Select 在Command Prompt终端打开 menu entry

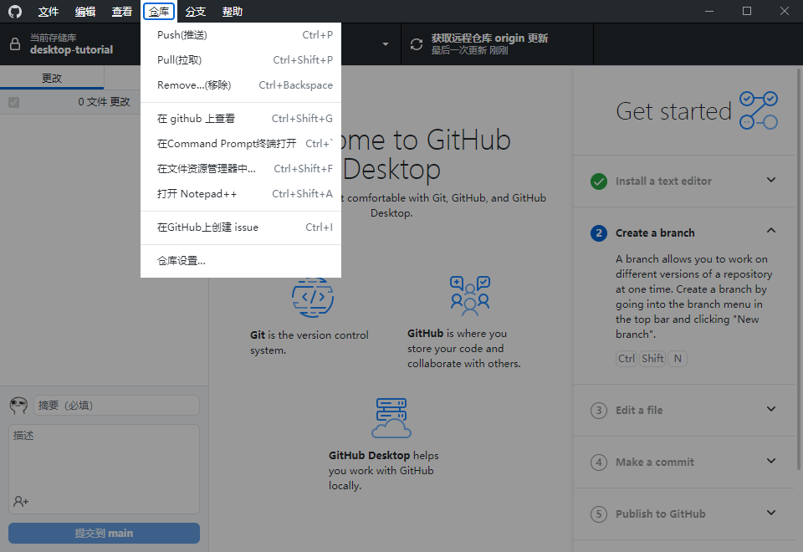pos(241,144)
